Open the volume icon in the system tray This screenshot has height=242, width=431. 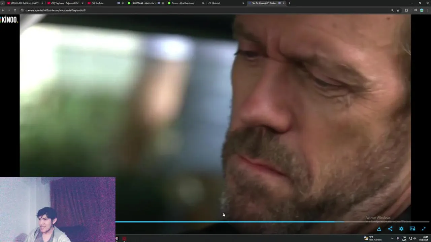[x=415, y=238]
